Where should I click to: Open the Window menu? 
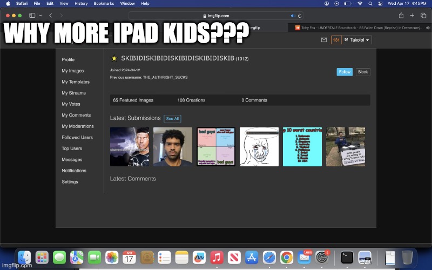coord(127,4)
